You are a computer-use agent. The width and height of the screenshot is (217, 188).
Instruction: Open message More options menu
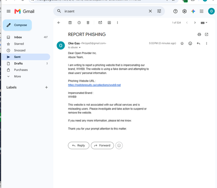point(207,43)
